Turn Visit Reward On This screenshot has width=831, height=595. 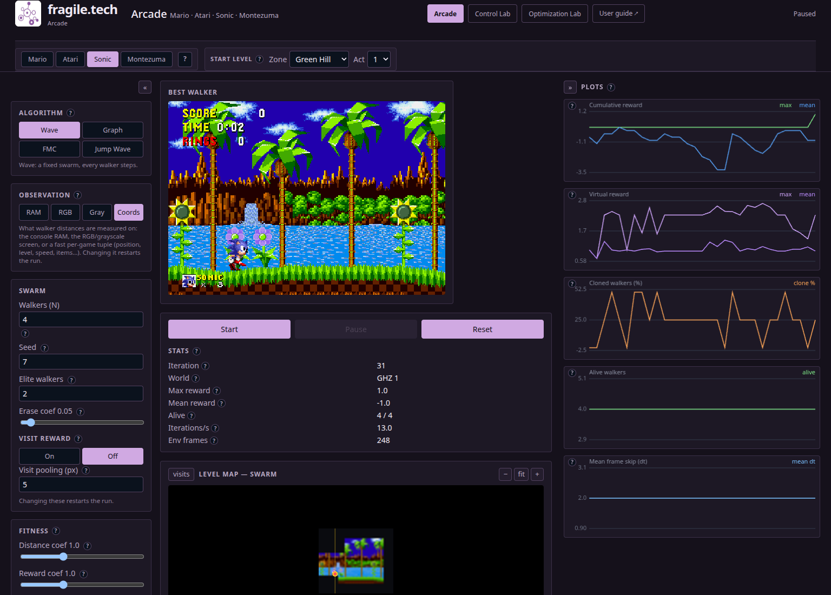(49, 456)
